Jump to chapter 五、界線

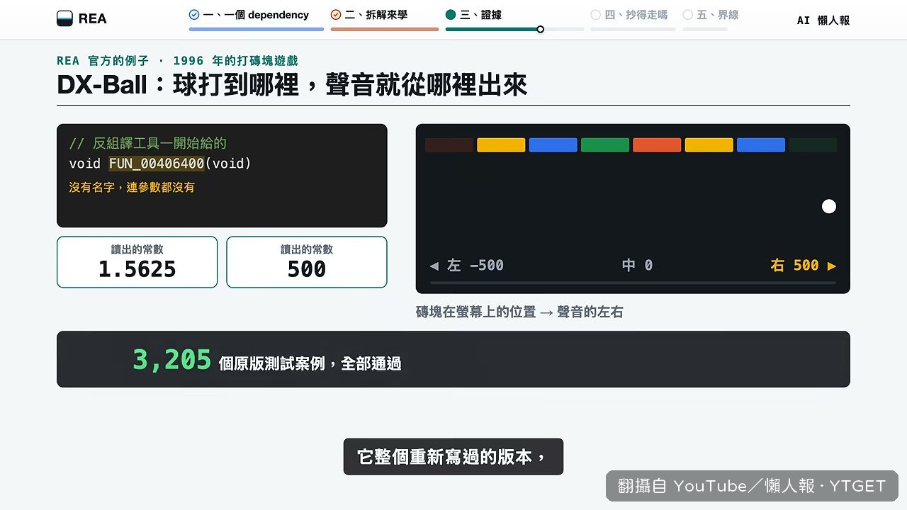(x=711, y=14)
